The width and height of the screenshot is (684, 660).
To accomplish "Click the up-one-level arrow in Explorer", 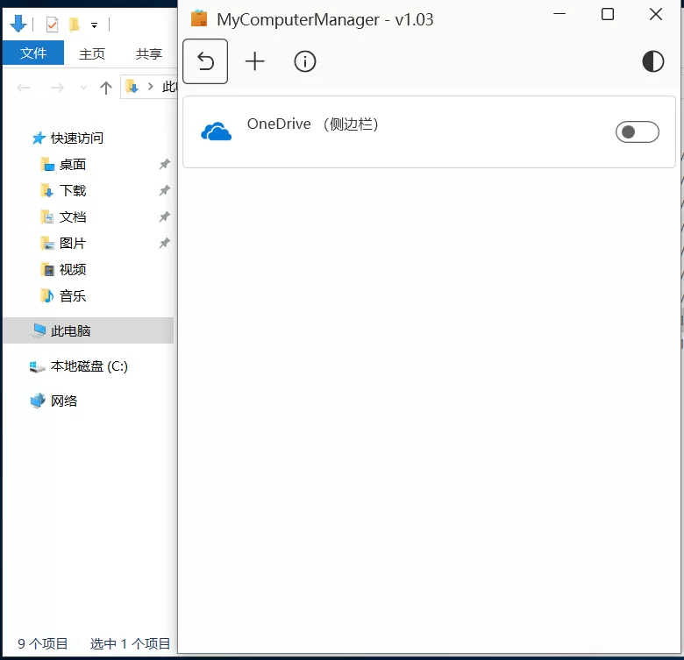I will click(105, 88).
